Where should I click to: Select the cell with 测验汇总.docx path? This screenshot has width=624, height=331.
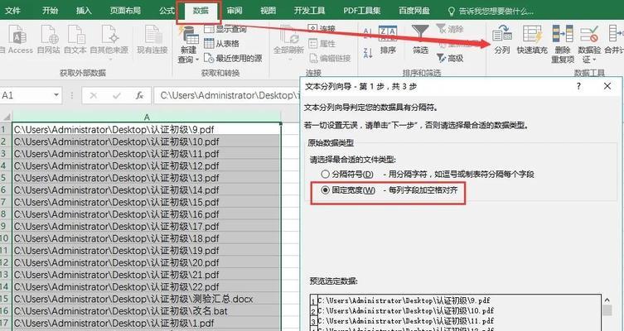(x=147, y=299)
